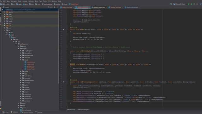Click override gutter icon beside render method
Viewport: 202px width, 114px height.
click(63, 29)
